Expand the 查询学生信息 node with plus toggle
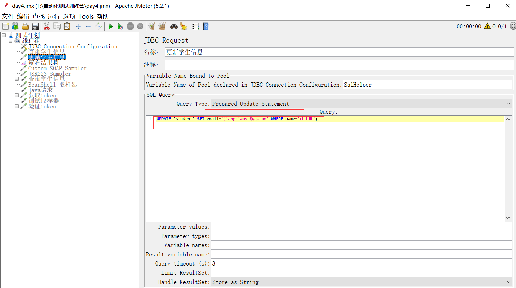The image size is (516, 288). click(x=17, y=79)
